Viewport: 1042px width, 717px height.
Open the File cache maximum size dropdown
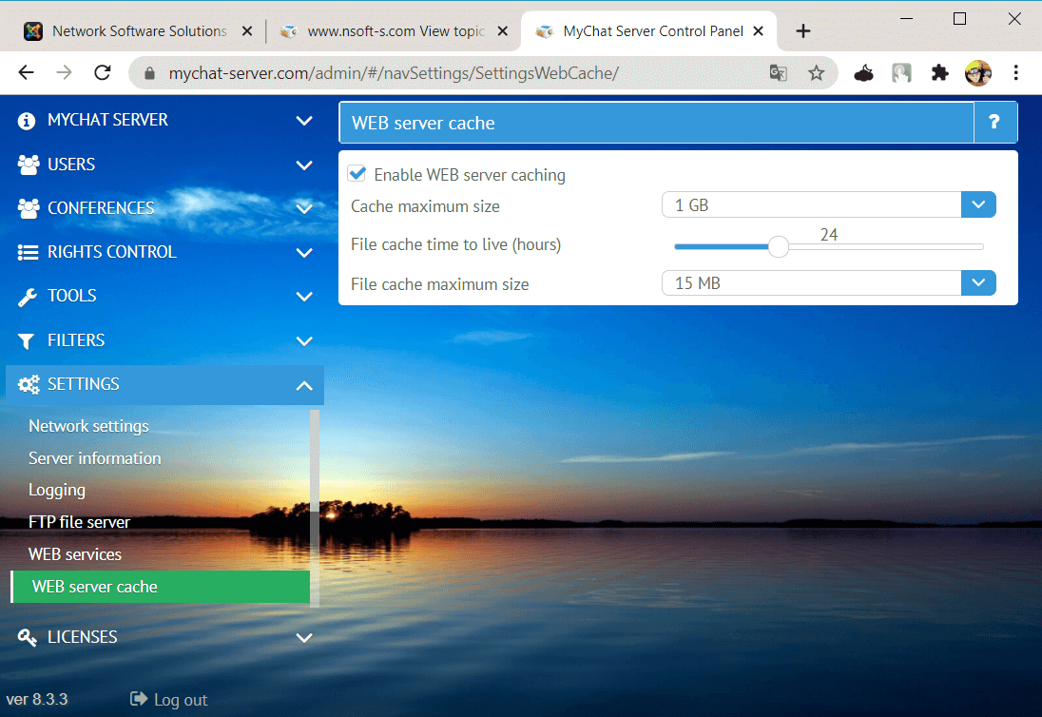[829, 283]
